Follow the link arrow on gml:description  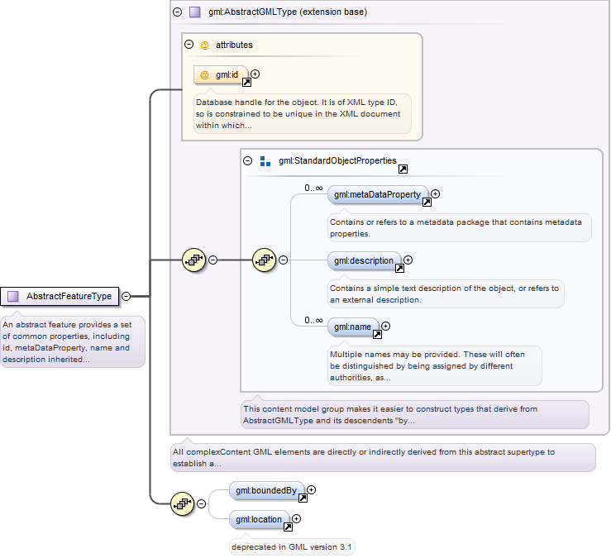coord(400,269)
